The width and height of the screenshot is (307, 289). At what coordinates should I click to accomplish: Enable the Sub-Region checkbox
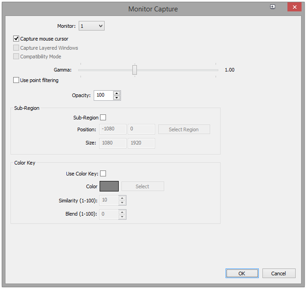(103, 117)
